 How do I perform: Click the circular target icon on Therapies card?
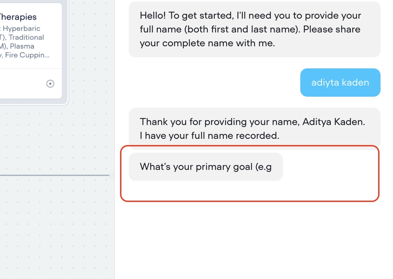(50, 84)
